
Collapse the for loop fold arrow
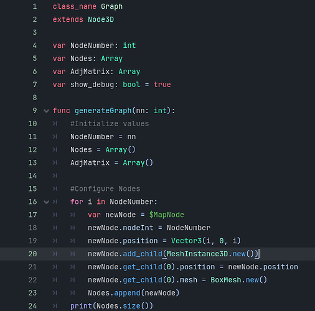[46, 202]
